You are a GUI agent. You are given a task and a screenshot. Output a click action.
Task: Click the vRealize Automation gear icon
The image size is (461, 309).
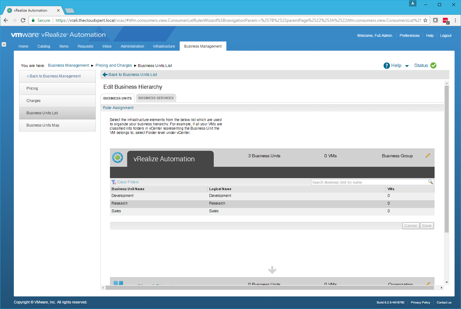[x=117, y=158]
